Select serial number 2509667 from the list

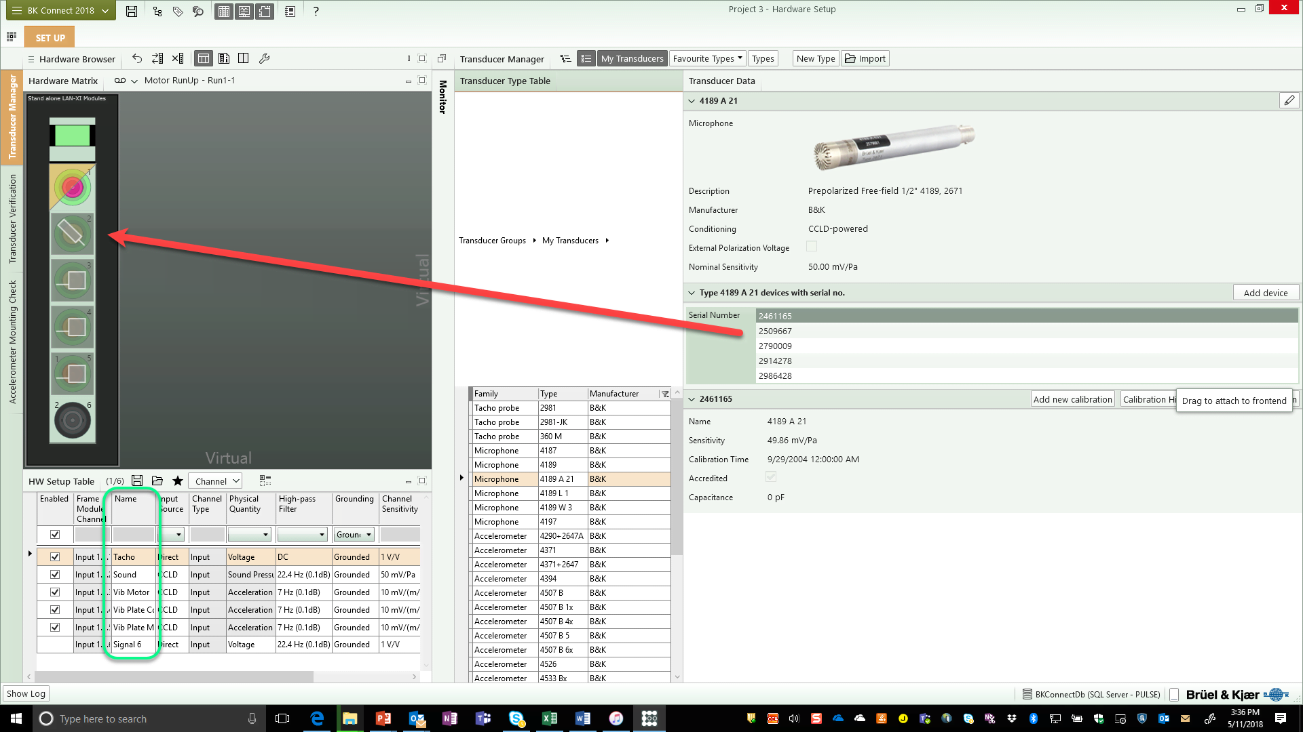(x=775, y=331)
